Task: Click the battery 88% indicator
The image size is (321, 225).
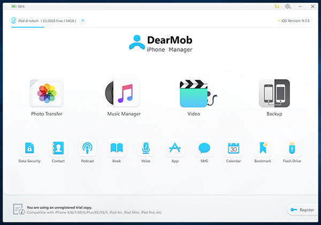Action: [18, 6]
